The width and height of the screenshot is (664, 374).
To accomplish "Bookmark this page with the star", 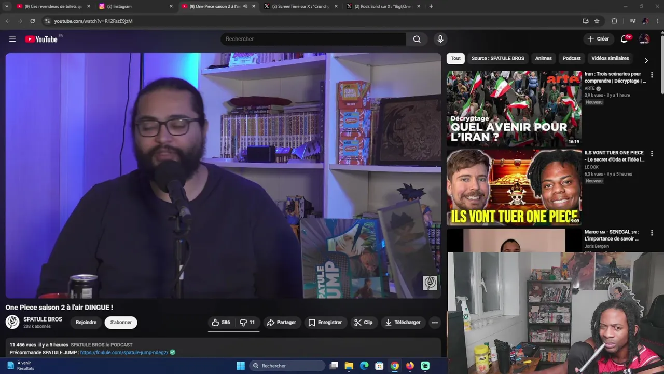I will click(x=597, y=21).
